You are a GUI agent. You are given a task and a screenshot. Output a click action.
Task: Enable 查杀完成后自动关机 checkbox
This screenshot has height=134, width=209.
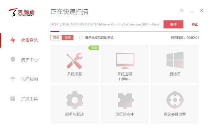tap(81, 37)
